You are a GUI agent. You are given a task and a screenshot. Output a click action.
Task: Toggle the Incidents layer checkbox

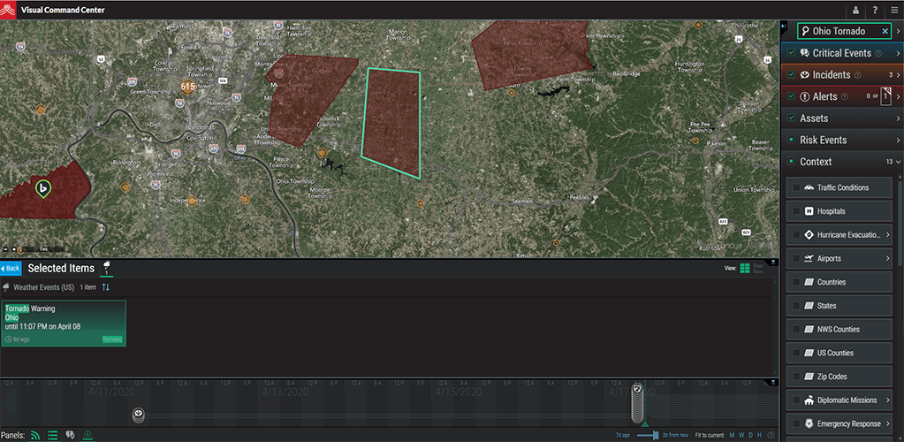click(791, 75)
